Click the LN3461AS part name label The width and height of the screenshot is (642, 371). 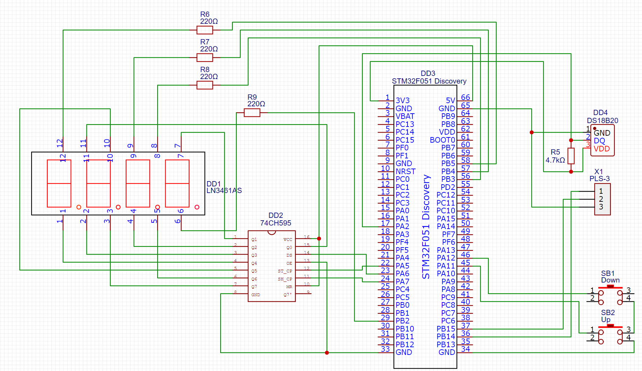(224, 191)
